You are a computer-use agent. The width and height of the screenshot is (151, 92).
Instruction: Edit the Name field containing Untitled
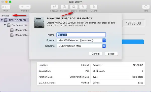click(81, 35)
